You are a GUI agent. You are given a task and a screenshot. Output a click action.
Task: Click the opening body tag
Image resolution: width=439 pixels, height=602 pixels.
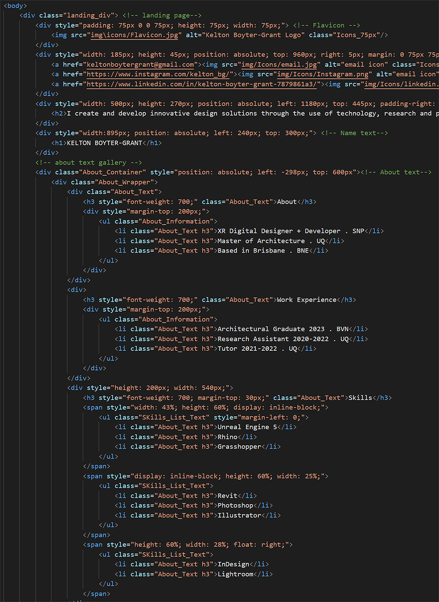click(14, 5)
